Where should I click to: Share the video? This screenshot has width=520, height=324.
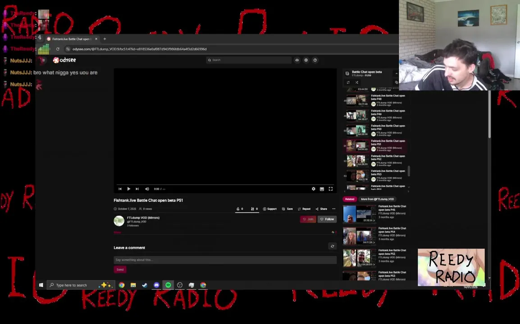point(321,209)
